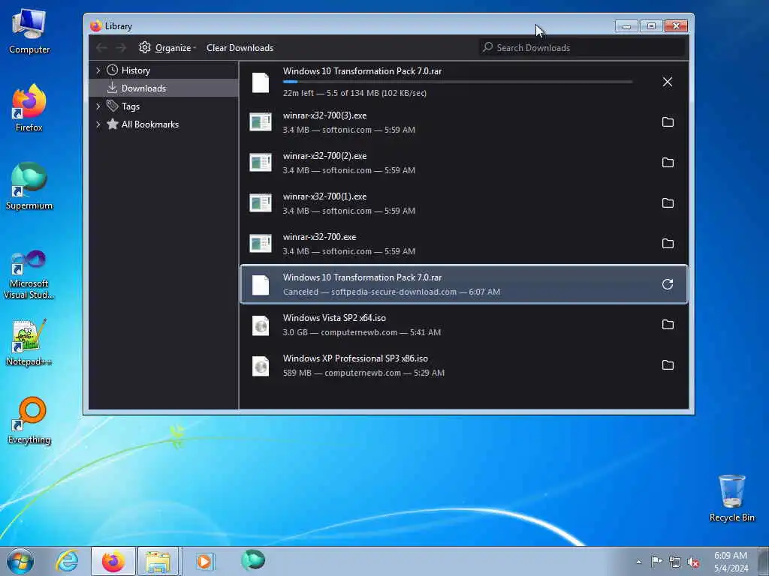Screen dimensions: 769x576
Task: Select the Microsoft Visual Studio desktop shortcut
Action: click(x=29, y=275)
